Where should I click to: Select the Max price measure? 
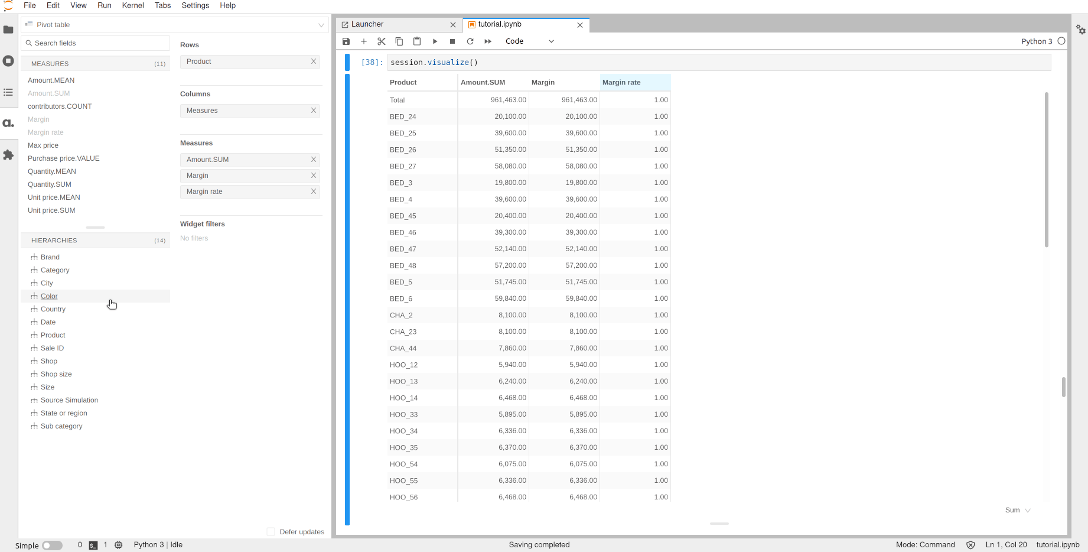pyautogui.click(x=43, y=145)
